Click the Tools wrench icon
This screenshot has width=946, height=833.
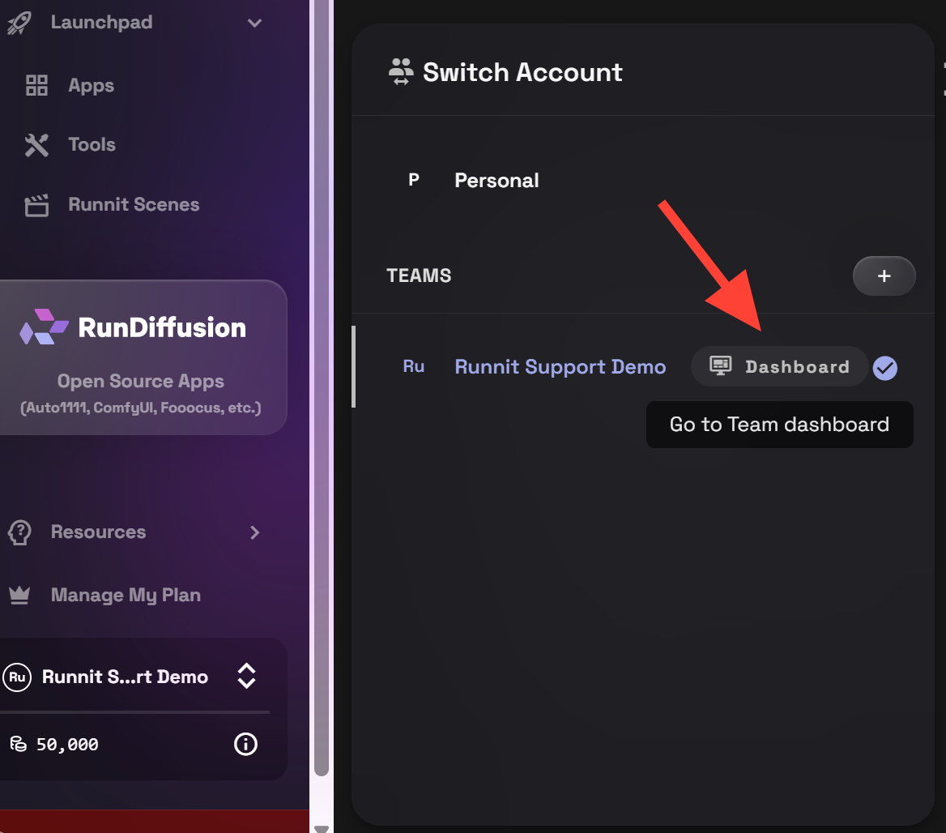[x=36, y=145]
